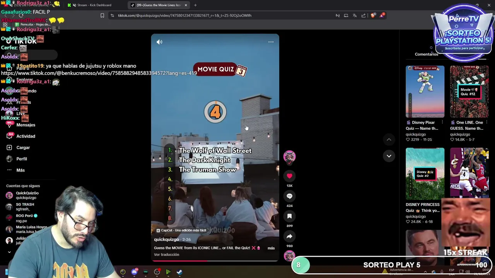Click the 'DISNEY PRINCESS Quiz' title
This screenshot has width=495, height=278.
click(422, 208)
